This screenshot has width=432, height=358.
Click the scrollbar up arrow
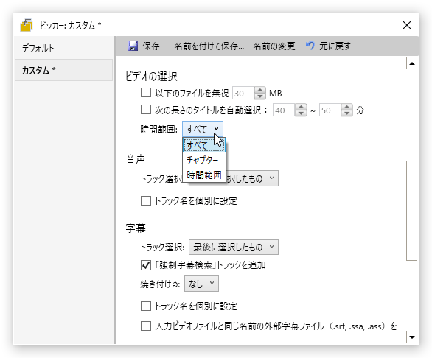(411, 63)
